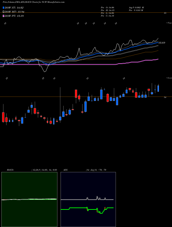Viewport: 172px width, 227px height.
Task: Click the ADX (14 day) values text
Action: pyautogui.click(x=96, y=170)
